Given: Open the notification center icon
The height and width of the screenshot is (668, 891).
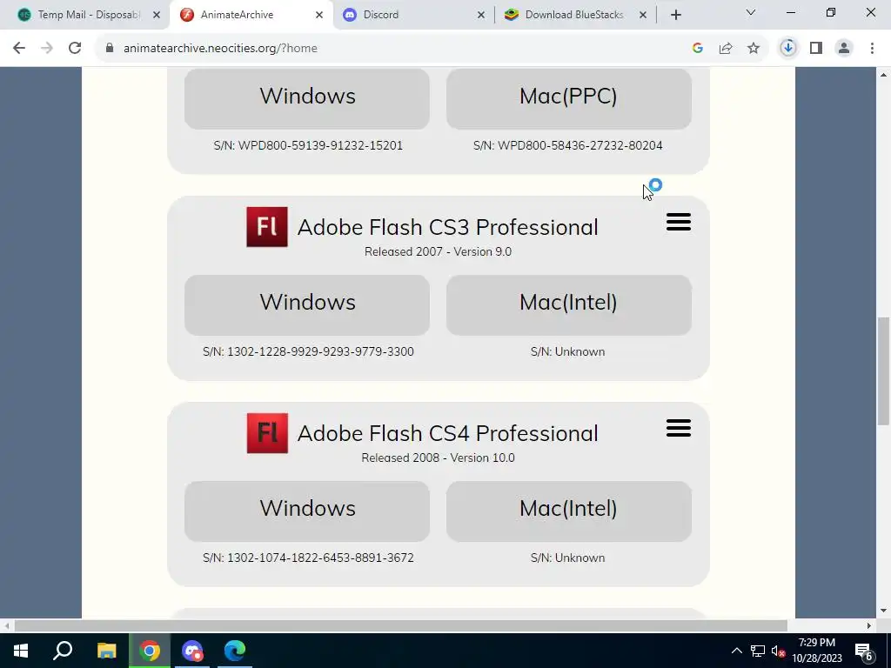Looking at the screenshot, I should pos(864,651).
